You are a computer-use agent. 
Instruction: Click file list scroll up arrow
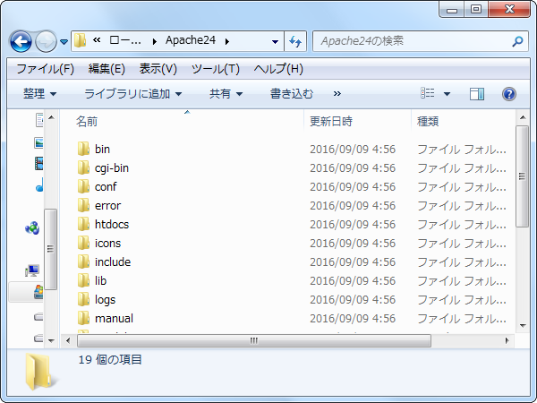[x=523, y=117]
